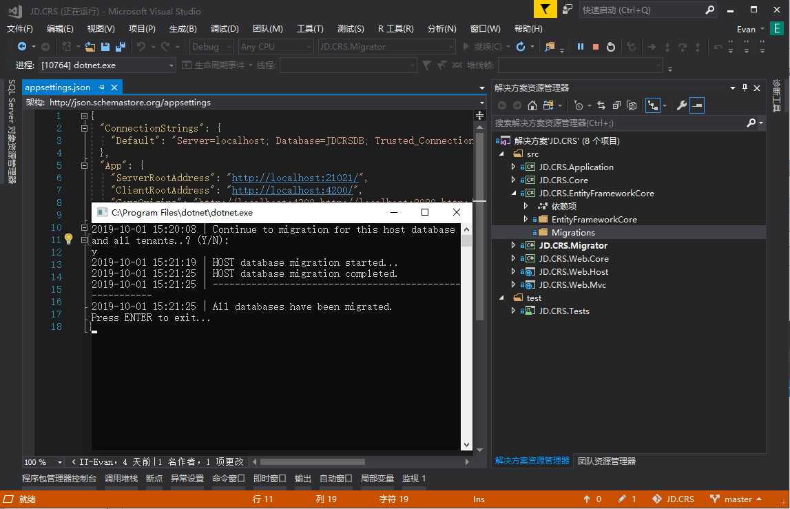Screen dimensions: 790x509
Task: Collapse the JD.CRS.EntityFrameworkCore project node
Action: [x=513, y=193]
